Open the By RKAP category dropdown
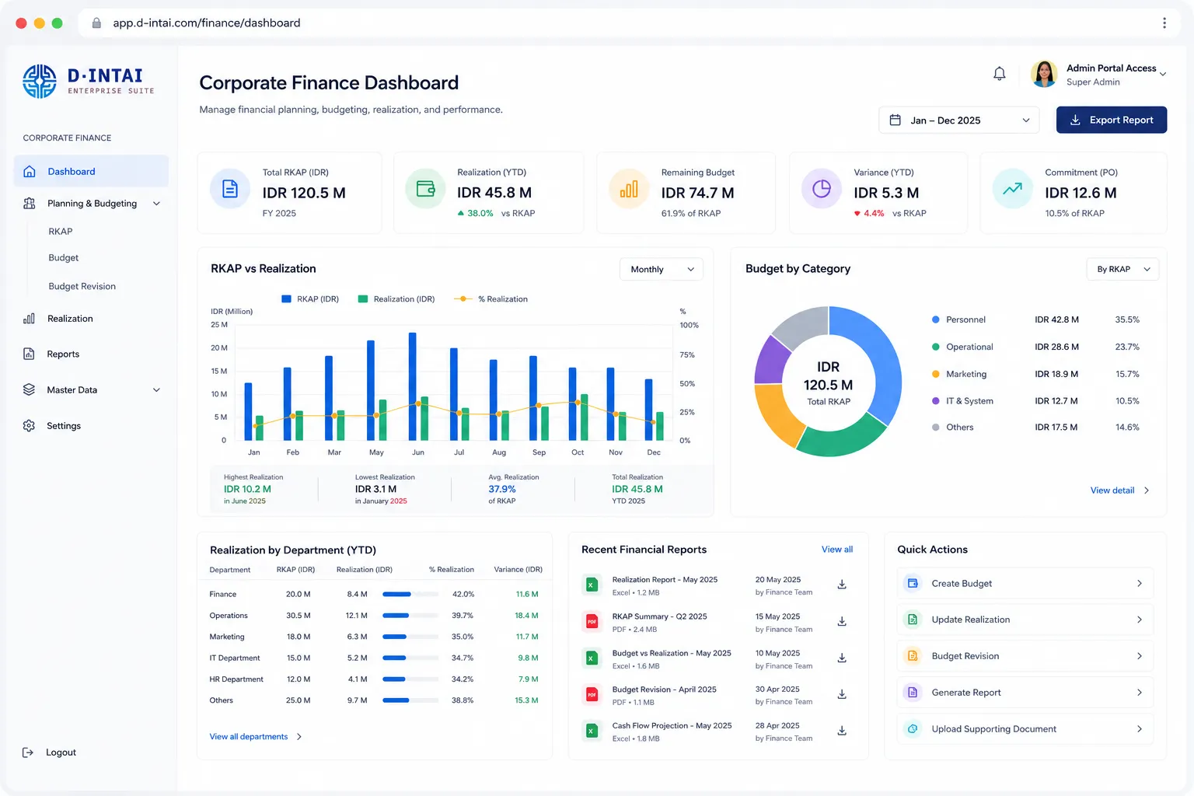 [1122, 269]
